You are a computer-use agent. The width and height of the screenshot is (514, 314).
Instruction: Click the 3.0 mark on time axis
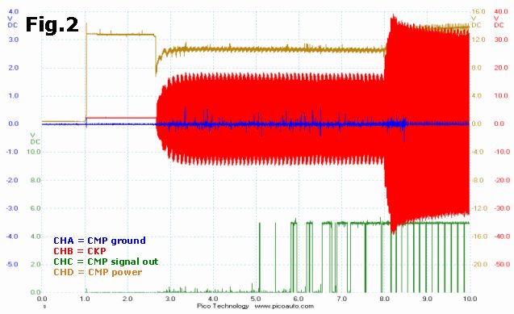(x=170, y=299)
